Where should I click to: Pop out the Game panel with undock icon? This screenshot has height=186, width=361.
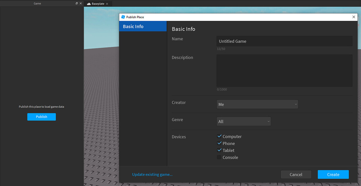click(77, 3)
